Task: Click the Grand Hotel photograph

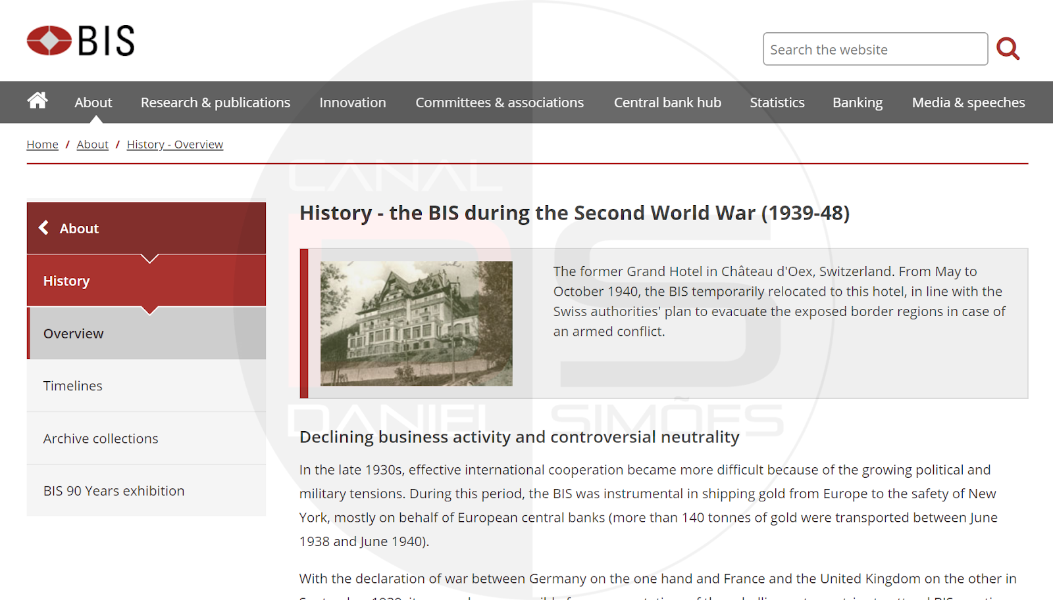Action: (416, 323)
